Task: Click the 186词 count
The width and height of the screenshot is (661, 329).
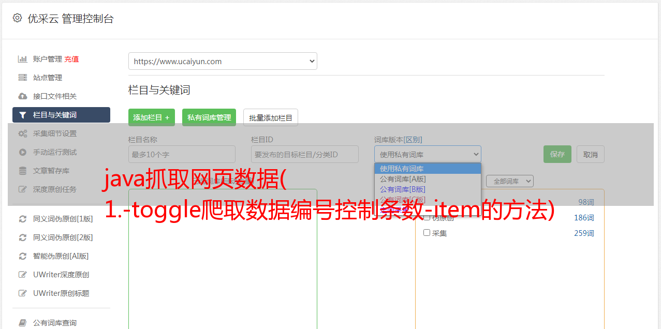Action: [x=584, y=218]
